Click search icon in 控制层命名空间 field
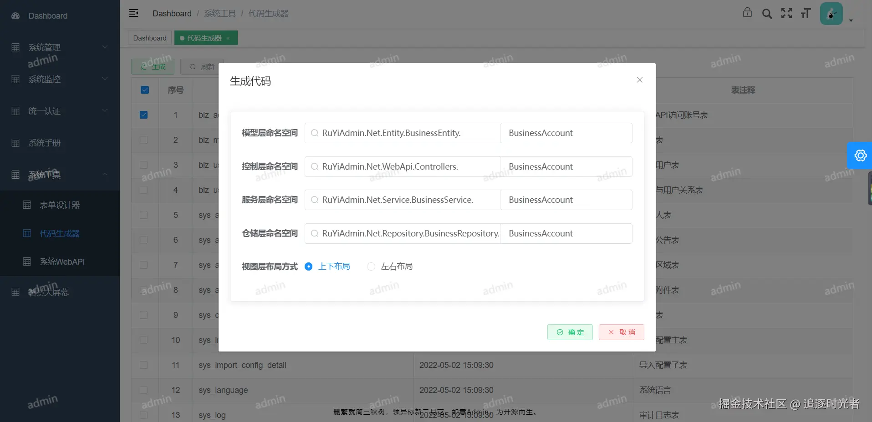This screenshot has width=872, height=422. [x=314, y=166]
